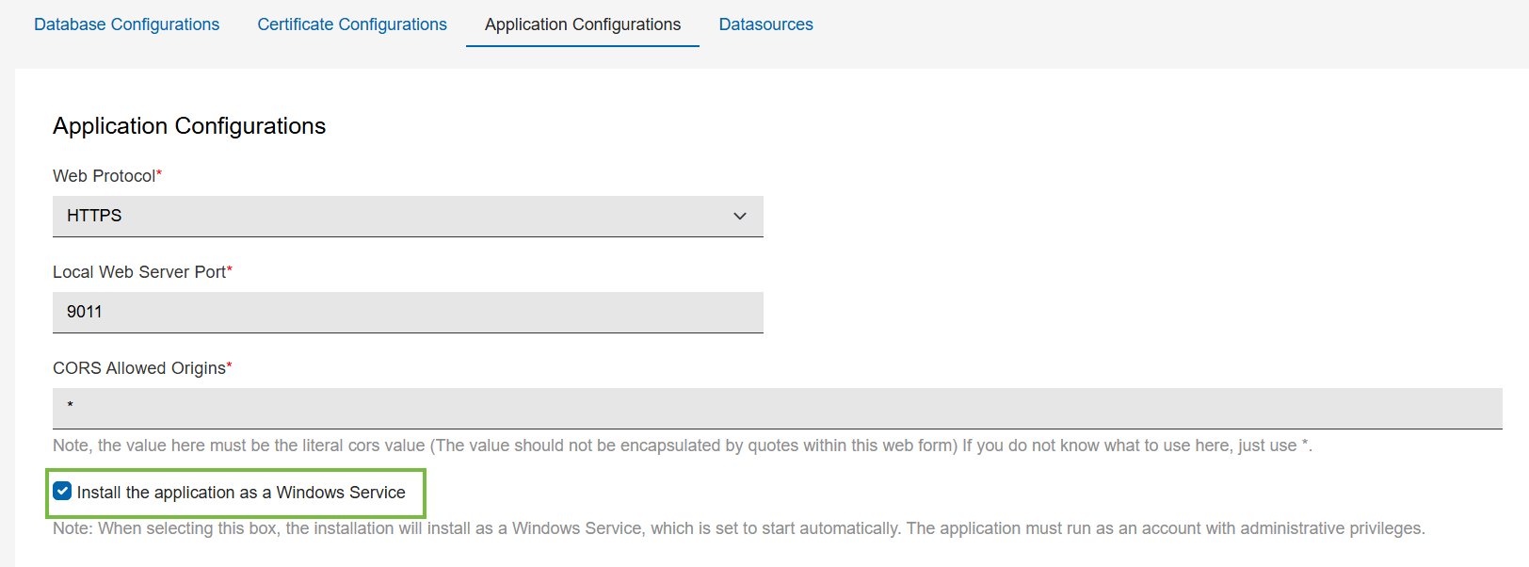Open the Database Configurations tab

[x=126, y=24]
